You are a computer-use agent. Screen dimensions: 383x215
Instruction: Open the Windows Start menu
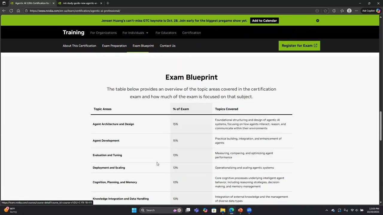coord(134,210)
